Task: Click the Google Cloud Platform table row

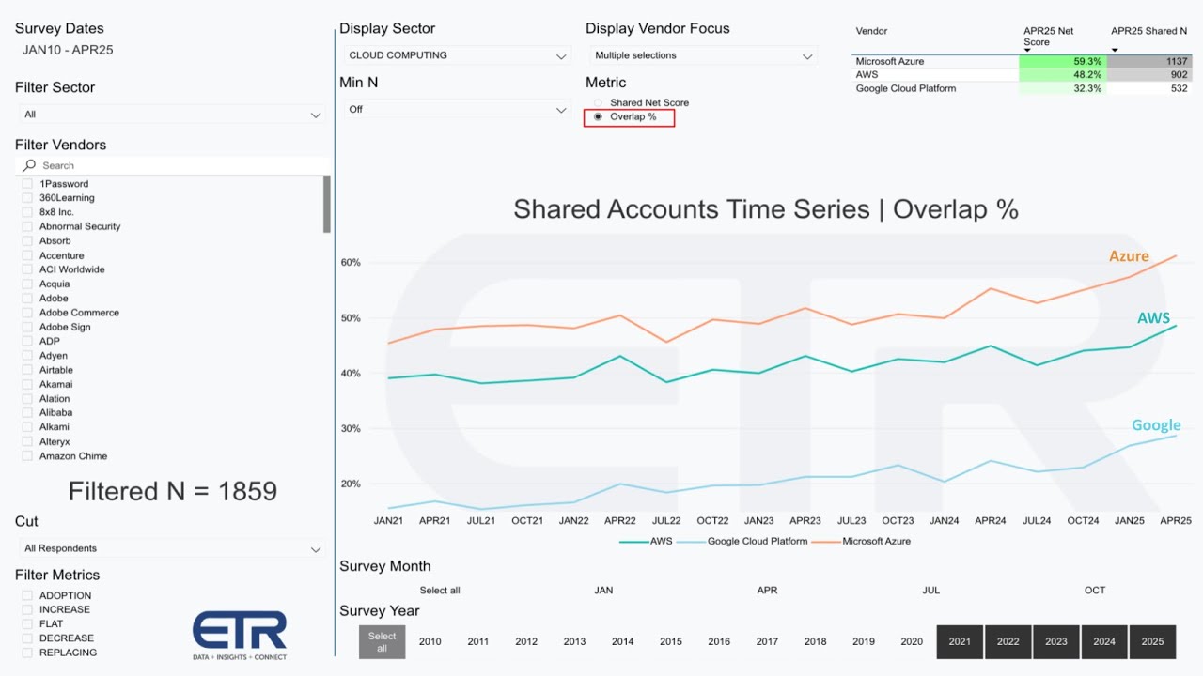Action: coord(1022,89)
